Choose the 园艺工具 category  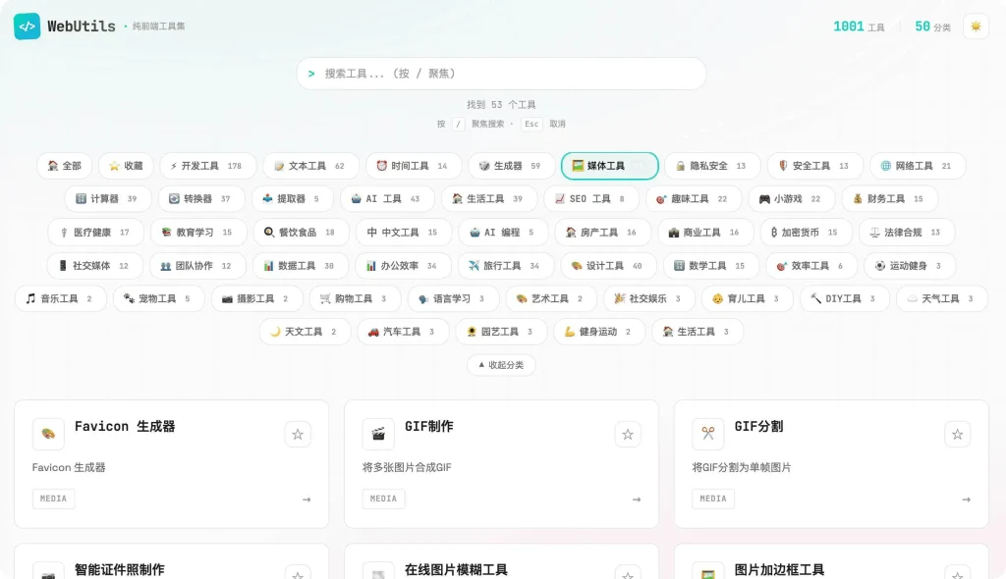[x=501, y=332]
